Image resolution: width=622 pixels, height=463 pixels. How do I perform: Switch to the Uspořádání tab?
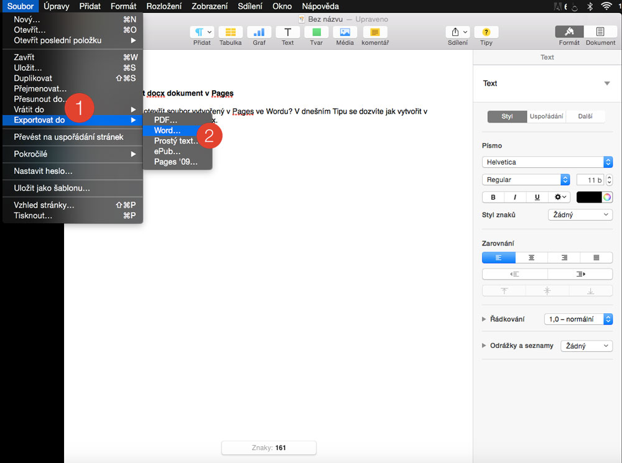pos(546,117)
